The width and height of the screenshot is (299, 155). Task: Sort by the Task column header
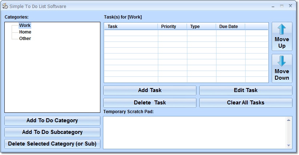tap(131, 27)
